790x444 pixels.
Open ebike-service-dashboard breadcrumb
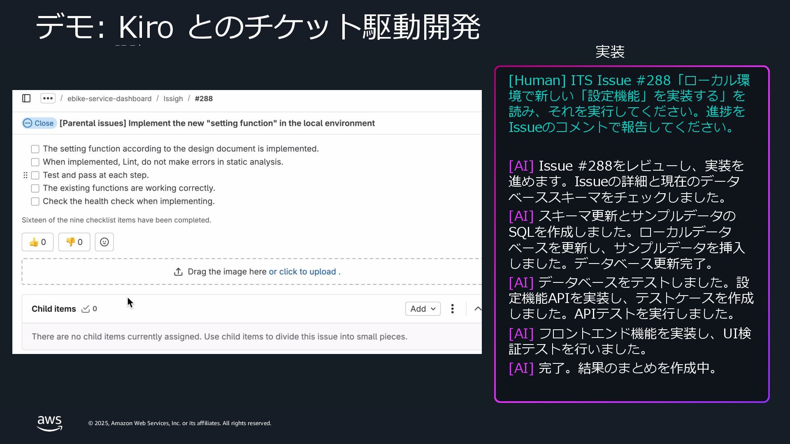coord(109,99)
